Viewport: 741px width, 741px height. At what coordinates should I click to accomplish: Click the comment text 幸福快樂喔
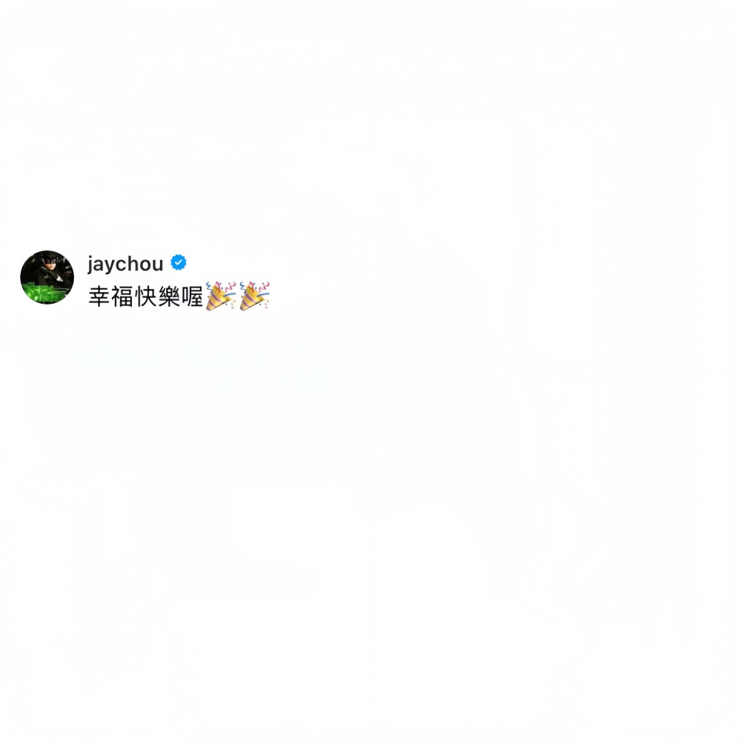pos(145,297)
